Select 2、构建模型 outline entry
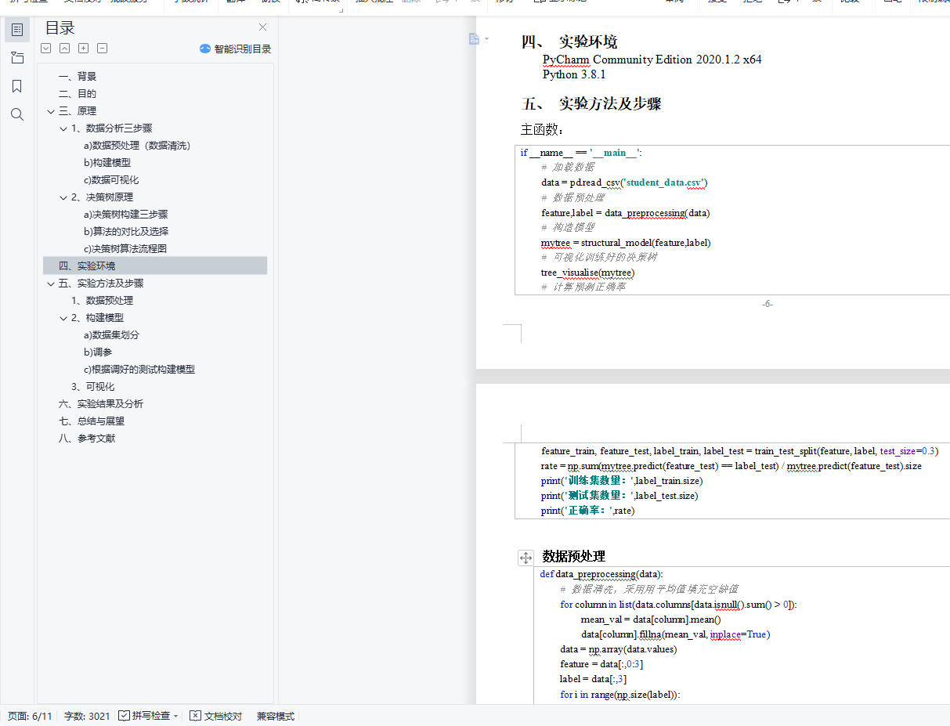950x726 pixels. [x=97, y=318]
